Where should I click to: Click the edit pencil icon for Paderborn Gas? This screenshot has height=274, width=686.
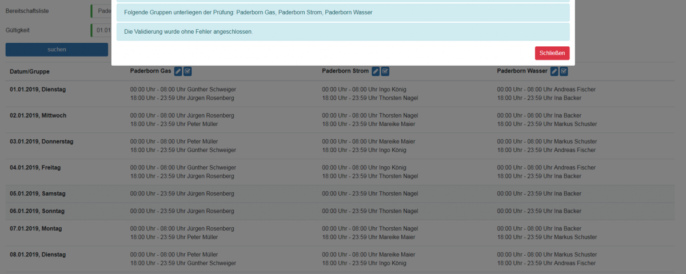coord(178,71)
